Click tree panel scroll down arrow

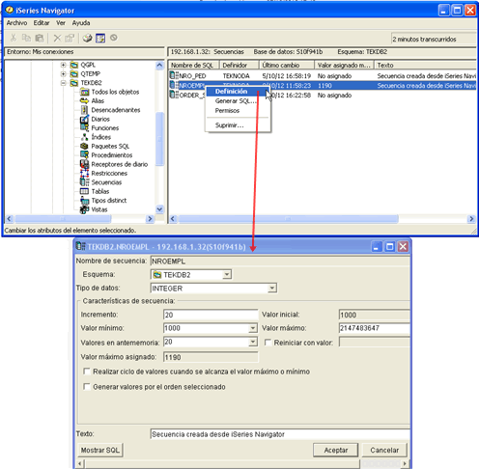click(159, 209)
